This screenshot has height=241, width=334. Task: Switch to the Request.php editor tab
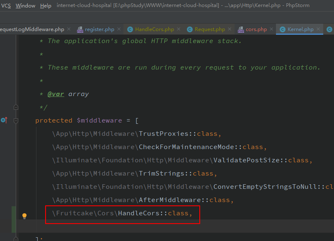[210, 29]
